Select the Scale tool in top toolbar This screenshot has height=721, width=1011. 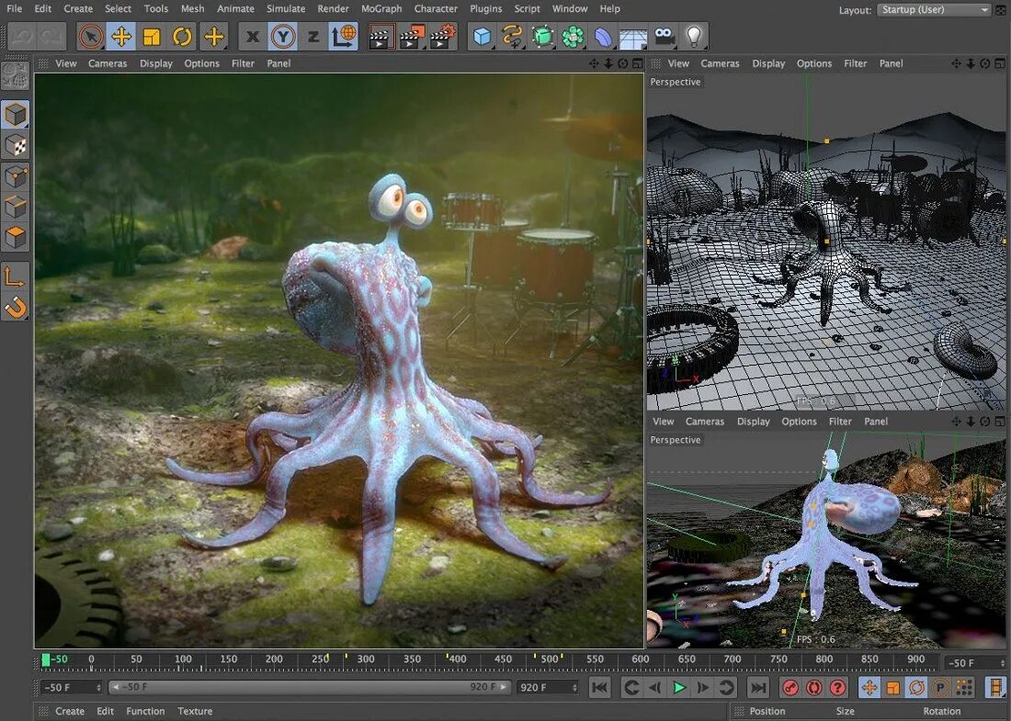[153, 37]
